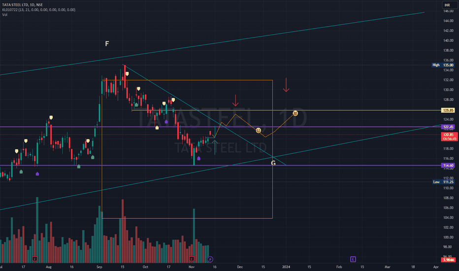Open the red earnings E marker near Aug
This screenshot has width=459, height=271.
click(35, 259)
